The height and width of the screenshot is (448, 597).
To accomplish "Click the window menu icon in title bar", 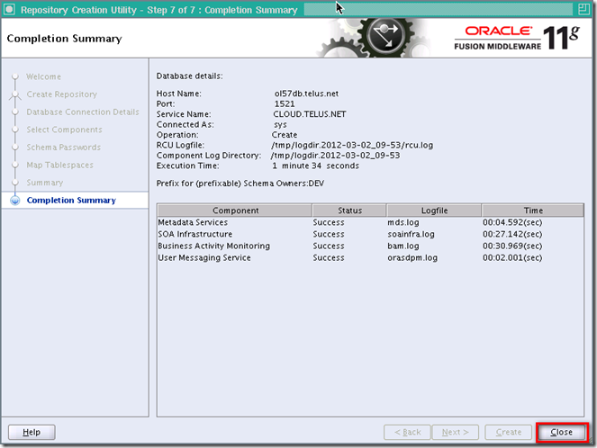I will (x=9, y=10).
